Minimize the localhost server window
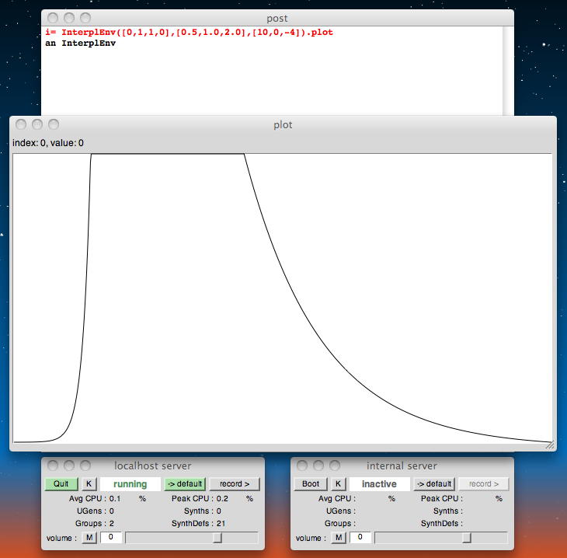The height and width of the screenshot is (558, 567). (69, 466)
